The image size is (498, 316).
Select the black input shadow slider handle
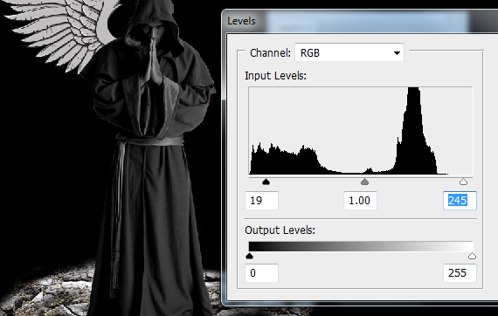tap(266, 182)
